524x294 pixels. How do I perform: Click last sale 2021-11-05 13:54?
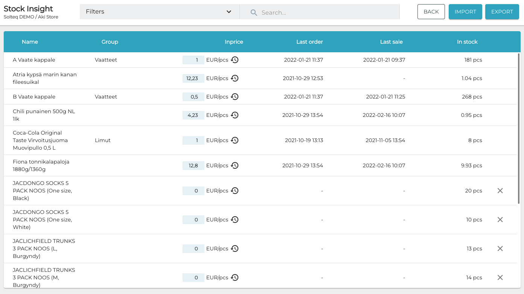(385, 140)
